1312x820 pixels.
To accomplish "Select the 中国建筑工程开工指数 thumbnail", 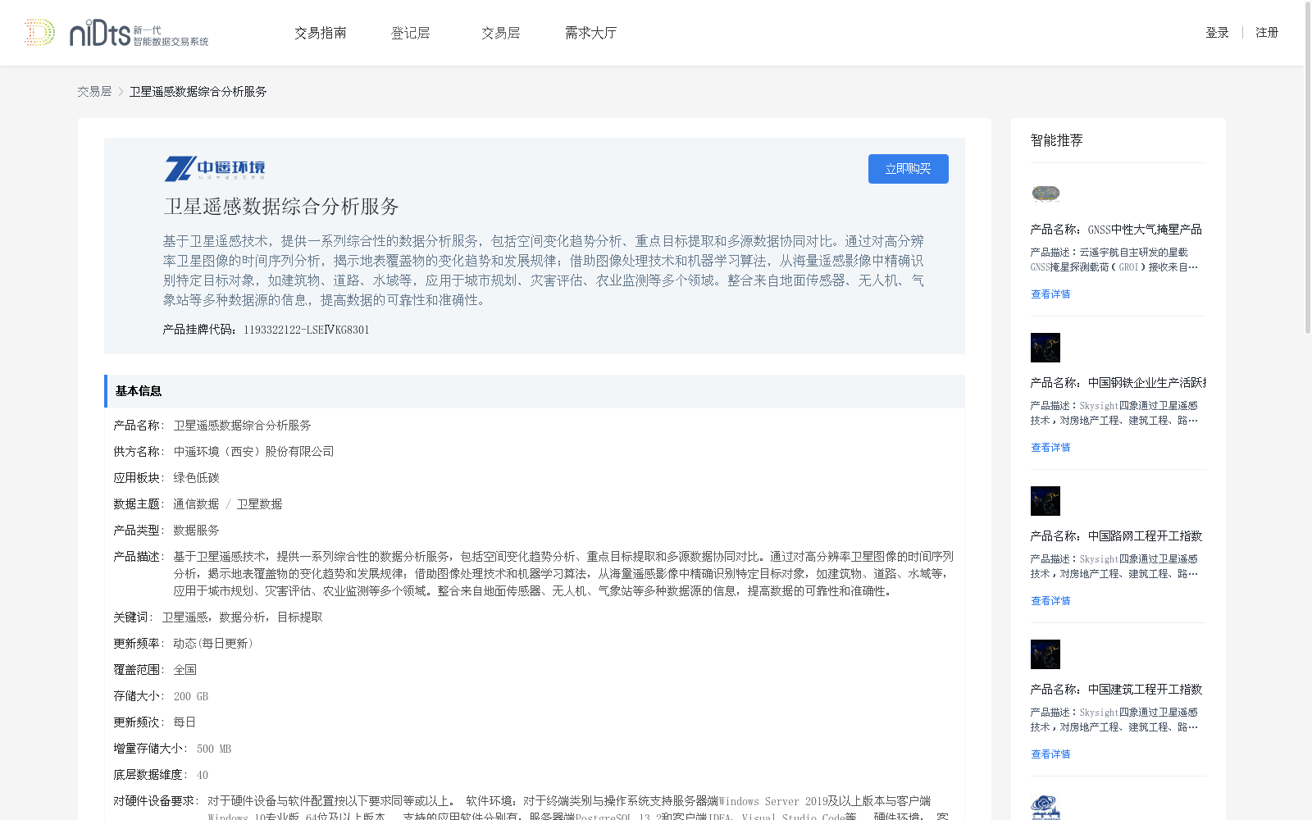I will (x=1045, y=654).
